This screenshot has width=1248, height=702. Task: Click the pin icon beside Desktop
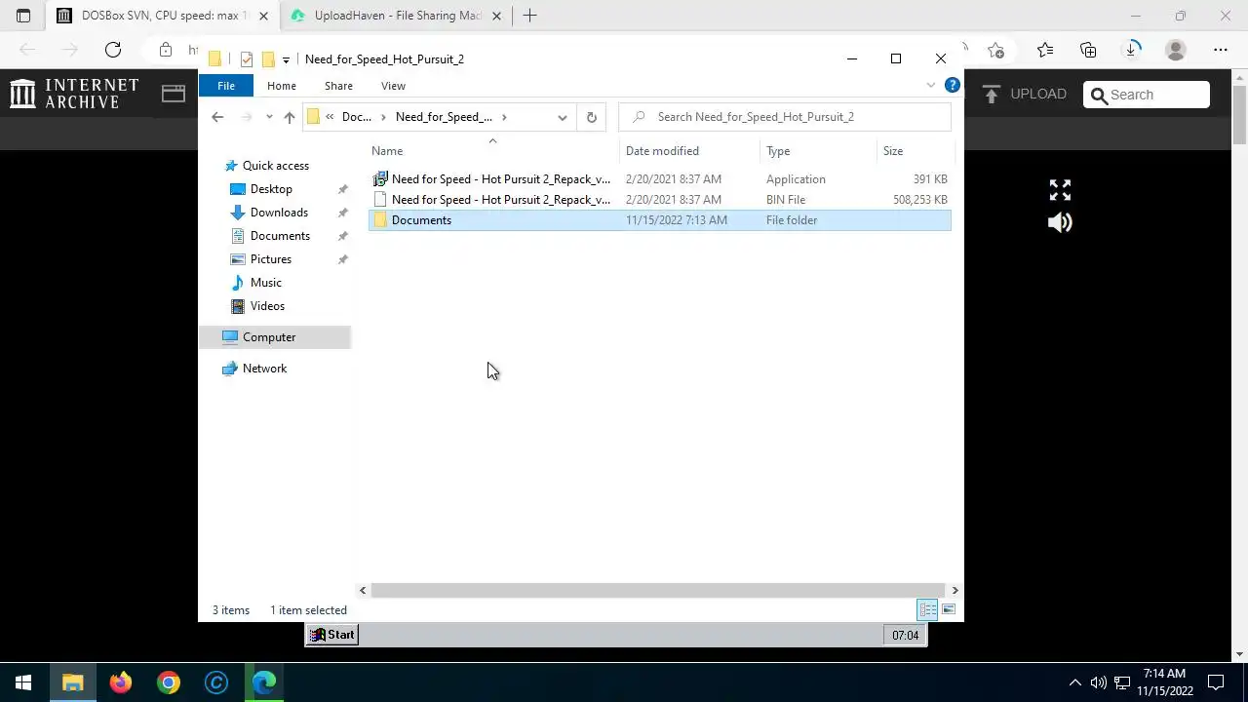(342, 189)
